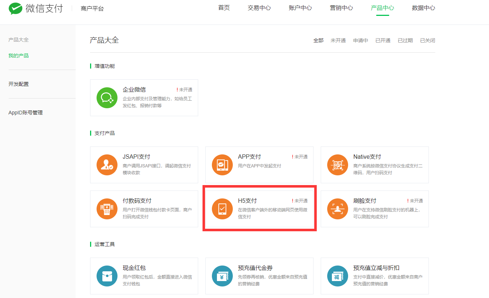
Task: Click the 预充值立减与折扣 discount icon
Action: coord(338,276)
